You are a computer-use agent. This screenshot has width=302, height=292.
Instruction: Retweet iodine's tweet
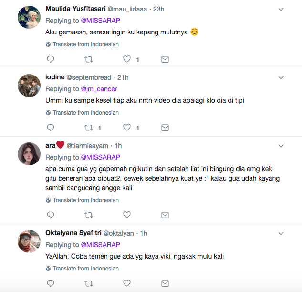tap(89, 128)
